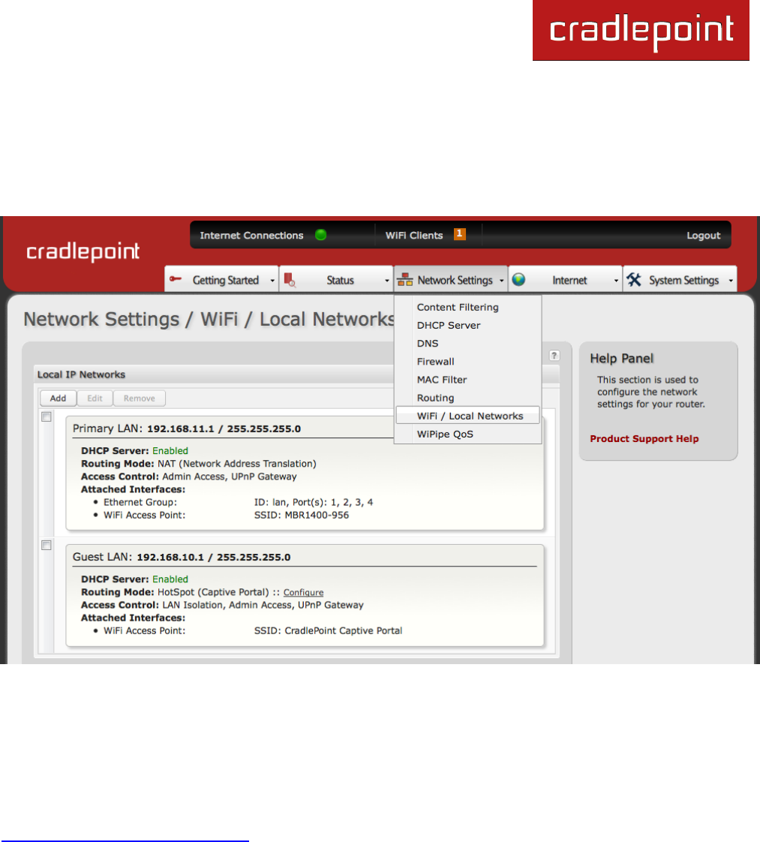
Task: Click the Remove button
Action: pyautogui.click(x=139, y=398)
